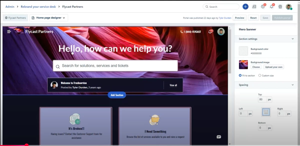Click the Preview button
300x146 pixels.
click(x=240, y=18)
